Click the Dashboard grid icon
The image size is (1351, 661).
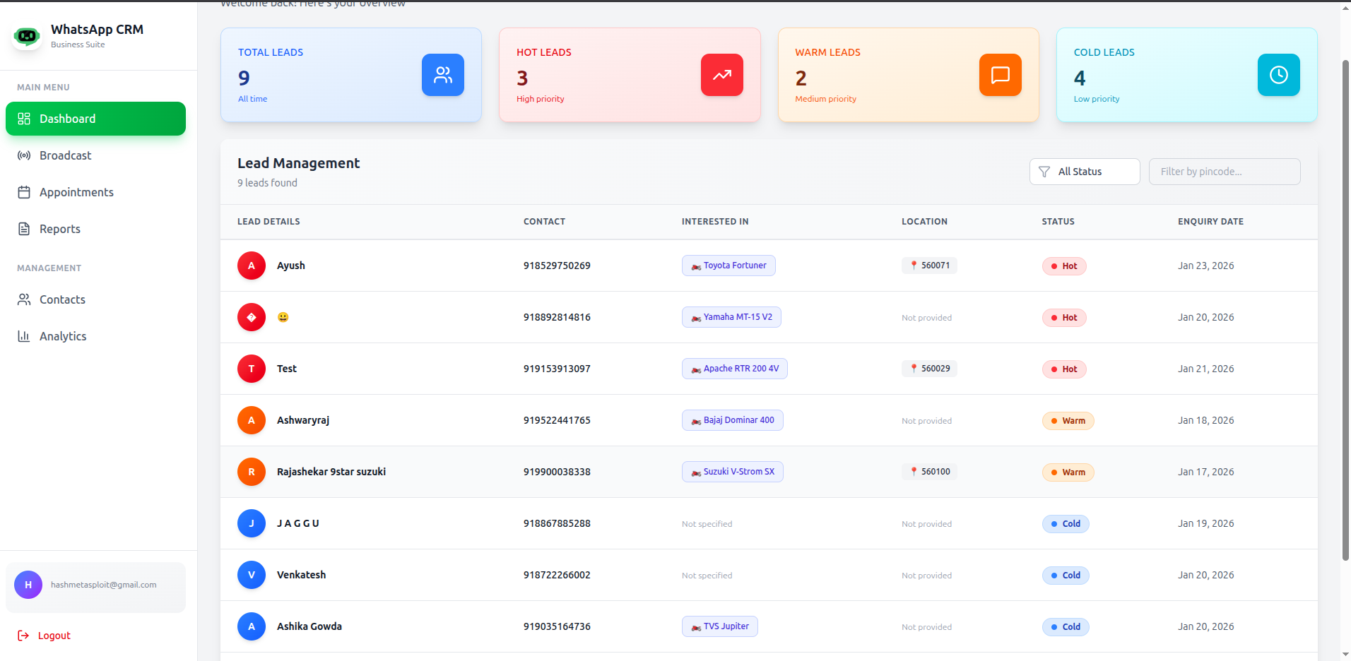click(24, 119)
